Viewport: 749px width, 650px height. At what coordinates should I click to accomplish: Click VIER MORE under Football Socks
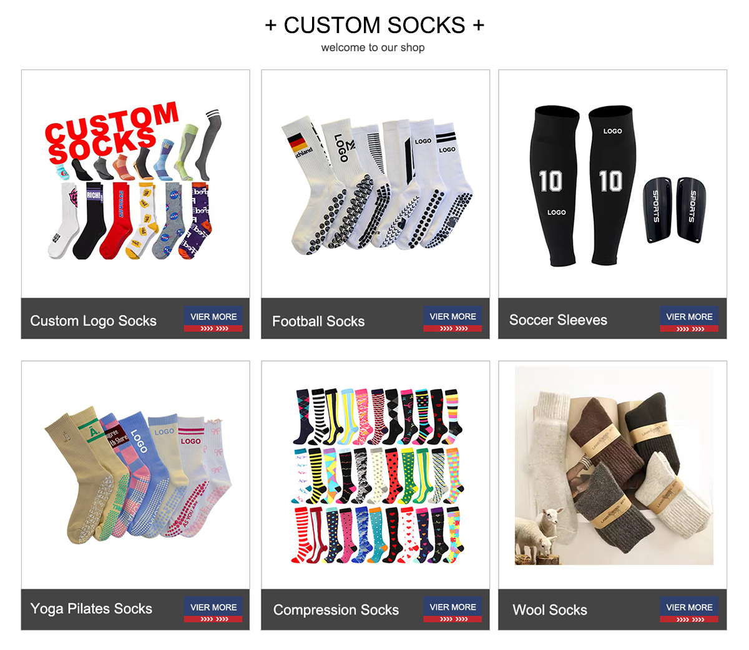coord(453,319)
